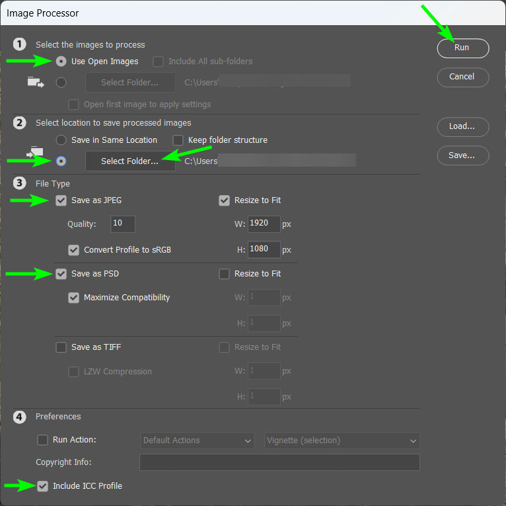Click the 'File Type' section heading
Image resolution: width=506 pixels, height=506 pixels.
pos(53,183)
